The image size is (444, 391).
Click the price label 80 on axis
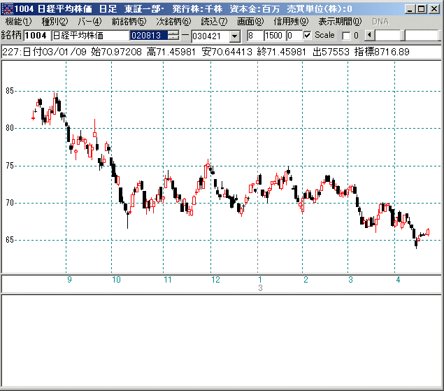point(10,128)
